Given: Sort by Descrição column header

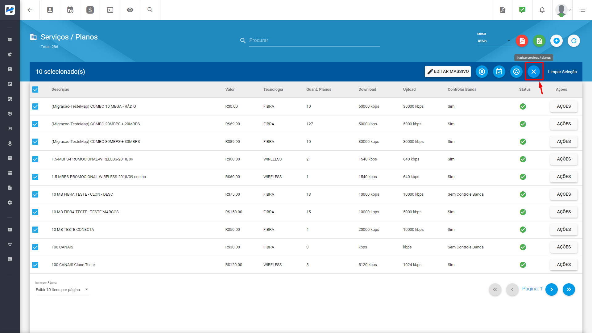Looking at the screenshot, I should pos(60,89).
